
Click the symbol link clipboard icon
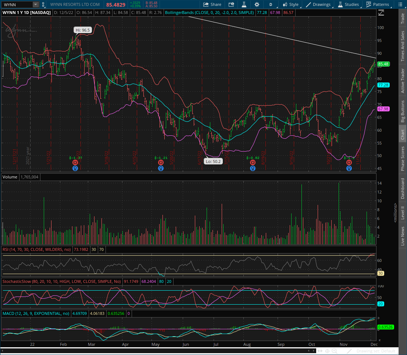pyautogui.click(x=43, y=4)
